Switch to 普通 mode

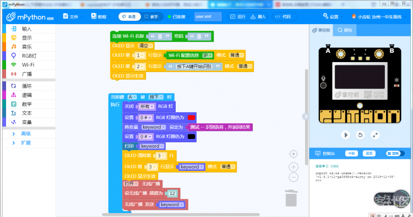(x=129, y=16)
